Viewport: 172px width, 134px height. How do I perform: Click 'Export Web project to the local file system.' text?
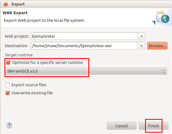point(44,20)
